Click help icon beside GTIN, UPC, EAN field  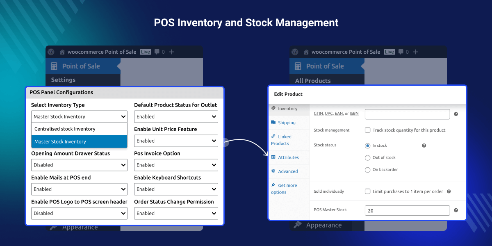coord(456,114)
